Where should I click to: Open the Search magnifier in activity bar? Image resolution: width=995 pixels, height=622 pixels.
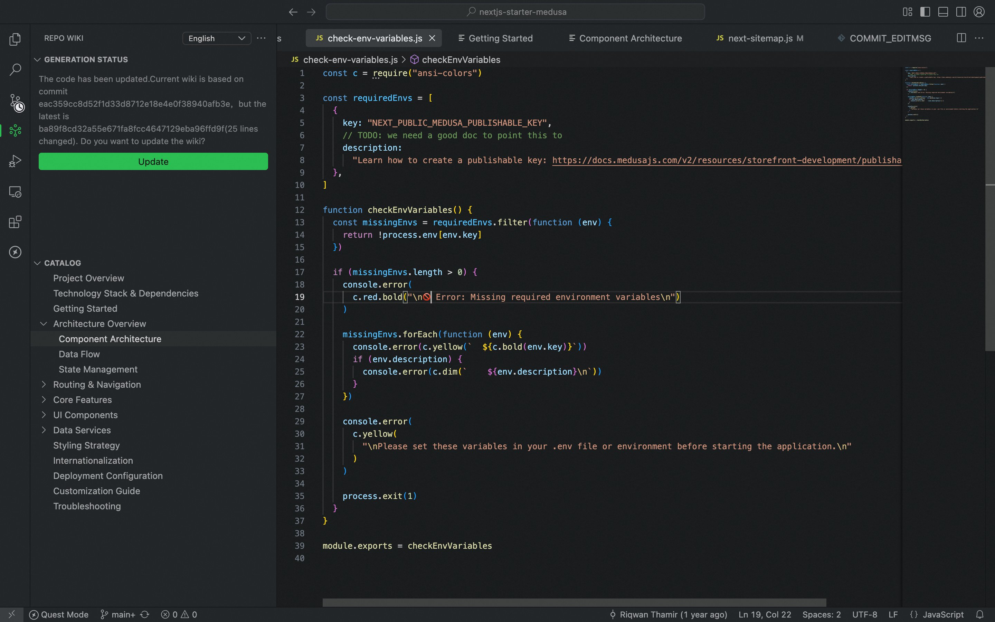(15, 69)
